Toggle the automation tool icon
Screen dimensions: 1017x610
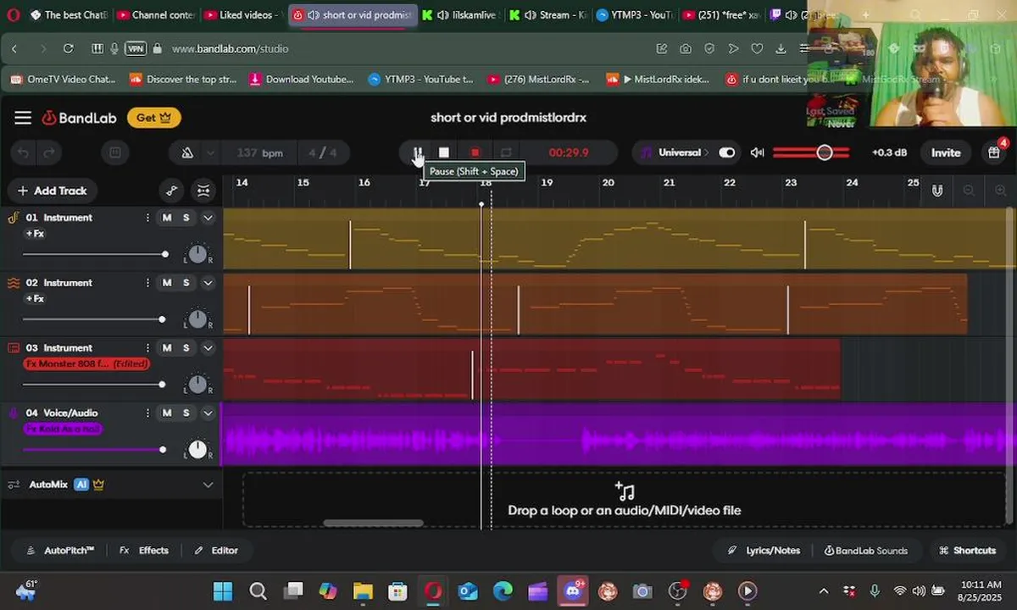click(172, 191)
